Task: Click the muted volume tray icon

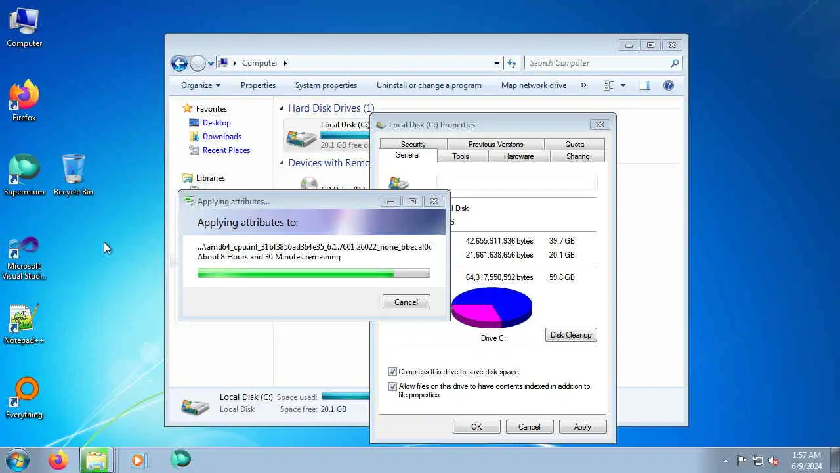Action: pyautogui.click(x=774, y=461)
